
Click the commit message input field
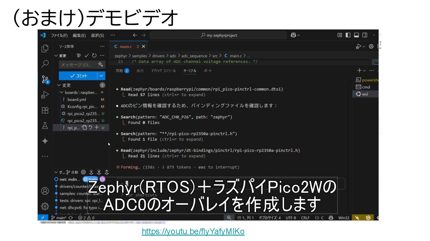82,65
